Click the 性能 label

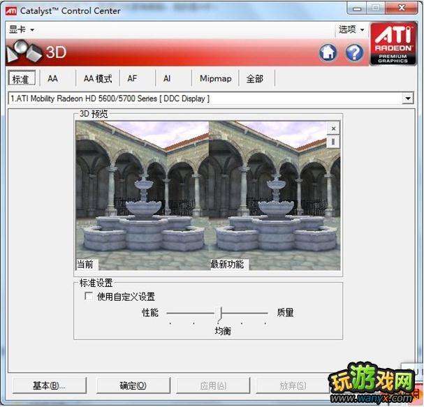point(150,313)
